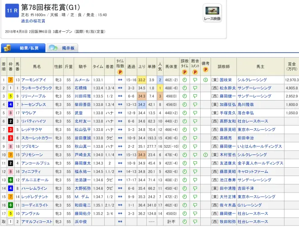Click premium P icon under 厩舎コメント header
299x227 pixels.
(x=195, y=72)
